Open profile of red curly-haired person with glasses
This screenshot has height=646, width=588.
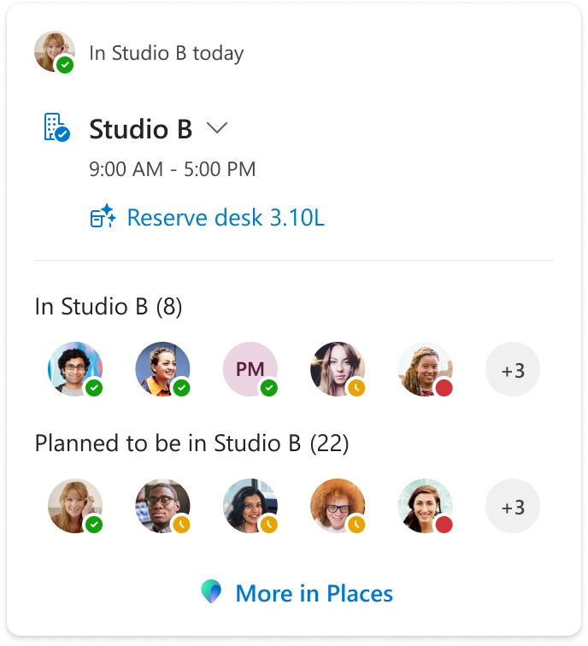click(x=338, y=506)
